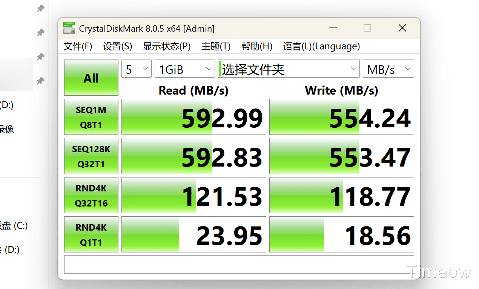Minimize the CrystalDiskMark window

pos(333,28)
